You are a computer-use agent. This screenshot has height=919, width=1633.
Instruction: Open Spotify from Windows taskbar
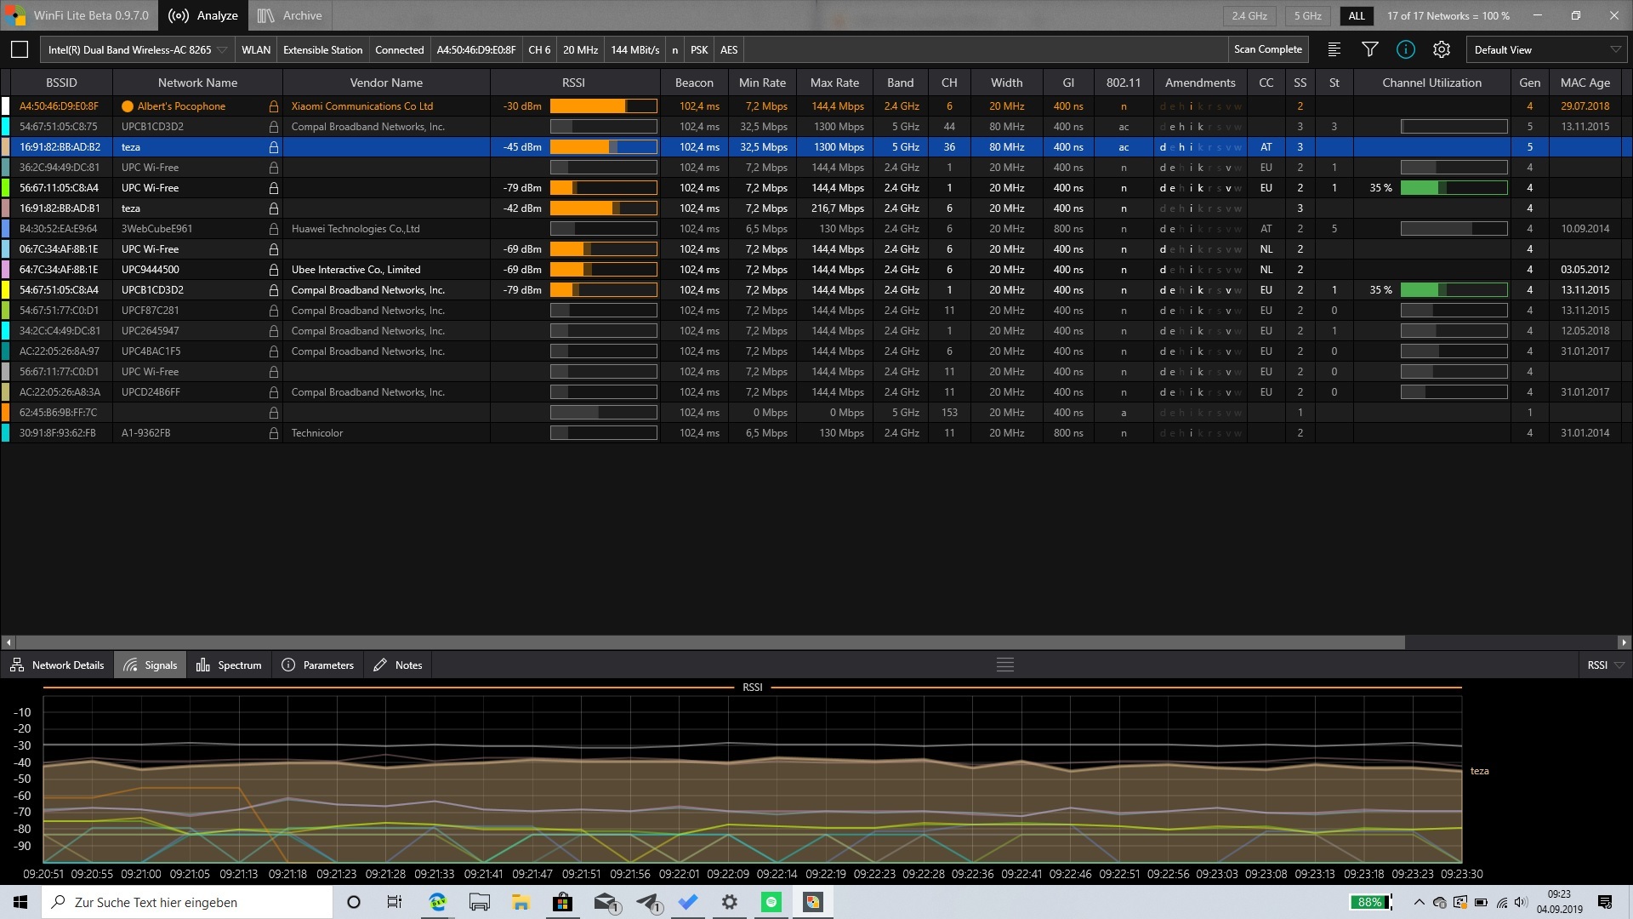click(771, 902)
